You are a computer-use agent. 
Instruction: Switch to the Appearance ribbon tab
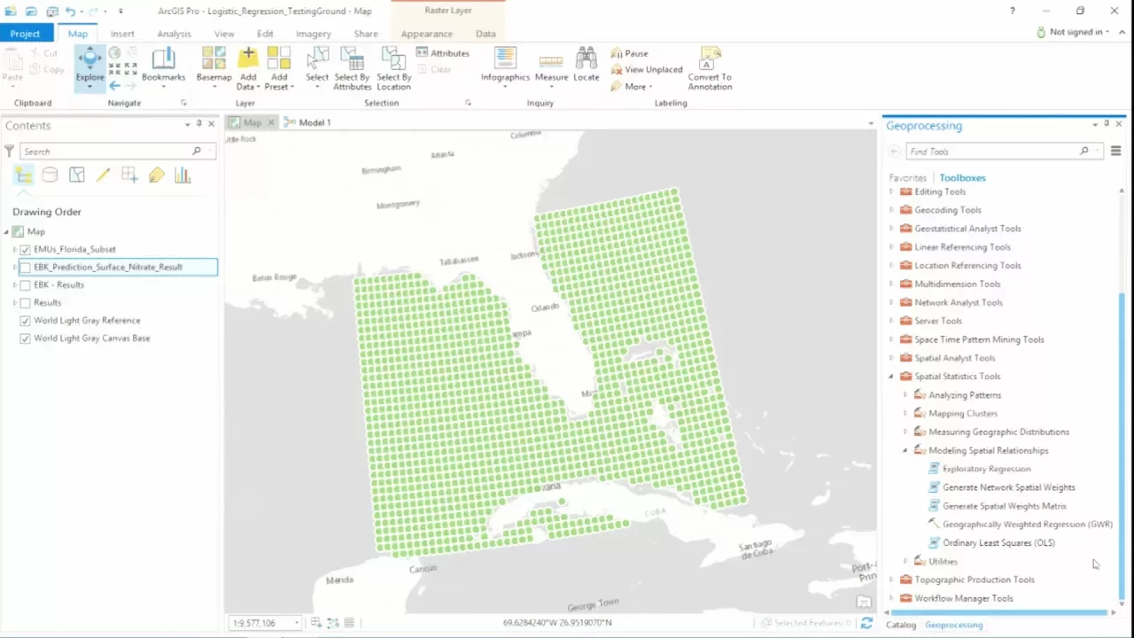point(427,34)
